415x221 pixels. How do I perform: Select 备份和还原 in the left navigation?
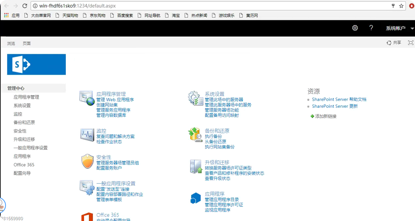24,123
